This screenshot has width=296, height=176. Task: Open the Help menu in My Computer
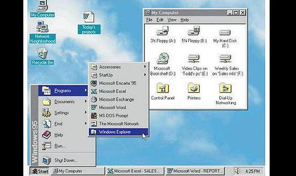[185, 19]
